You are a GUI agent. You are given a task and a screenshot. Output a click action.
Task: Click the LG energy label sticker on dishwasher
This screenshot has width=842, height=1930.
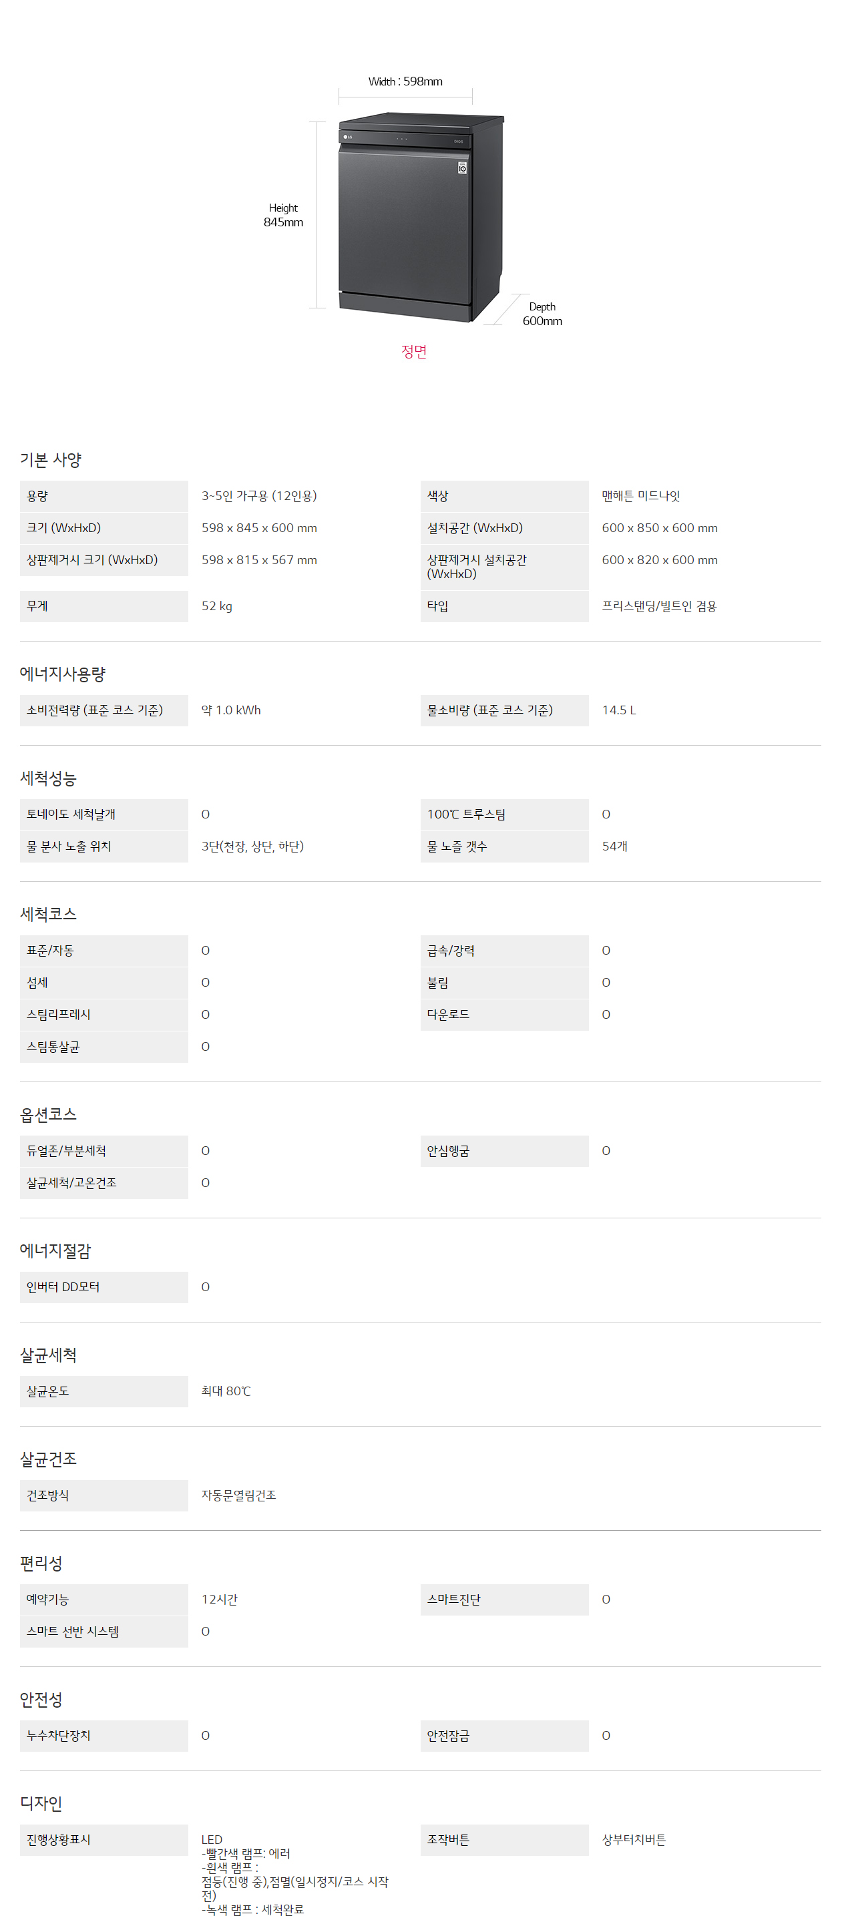(x=462, y=168)
